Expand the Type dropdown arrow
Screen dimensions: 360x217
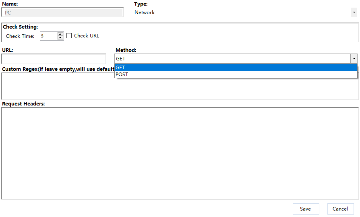click(x=354, y=12)
